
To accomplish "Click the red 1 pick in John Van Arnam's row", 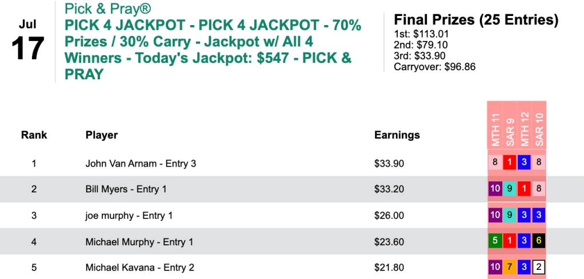I will coord(510,163).
